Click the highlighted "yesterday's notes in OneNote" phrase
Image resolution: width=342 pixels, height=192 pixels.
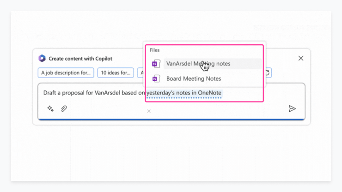[184, 93]
